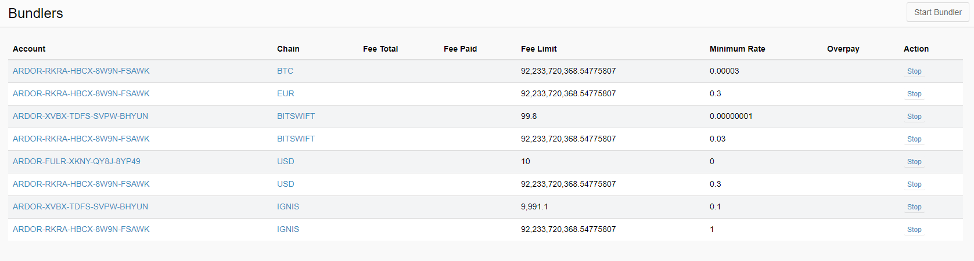
Task: Stop the USD bundler with fee limit 10
Action: click(x=914, y=162)
